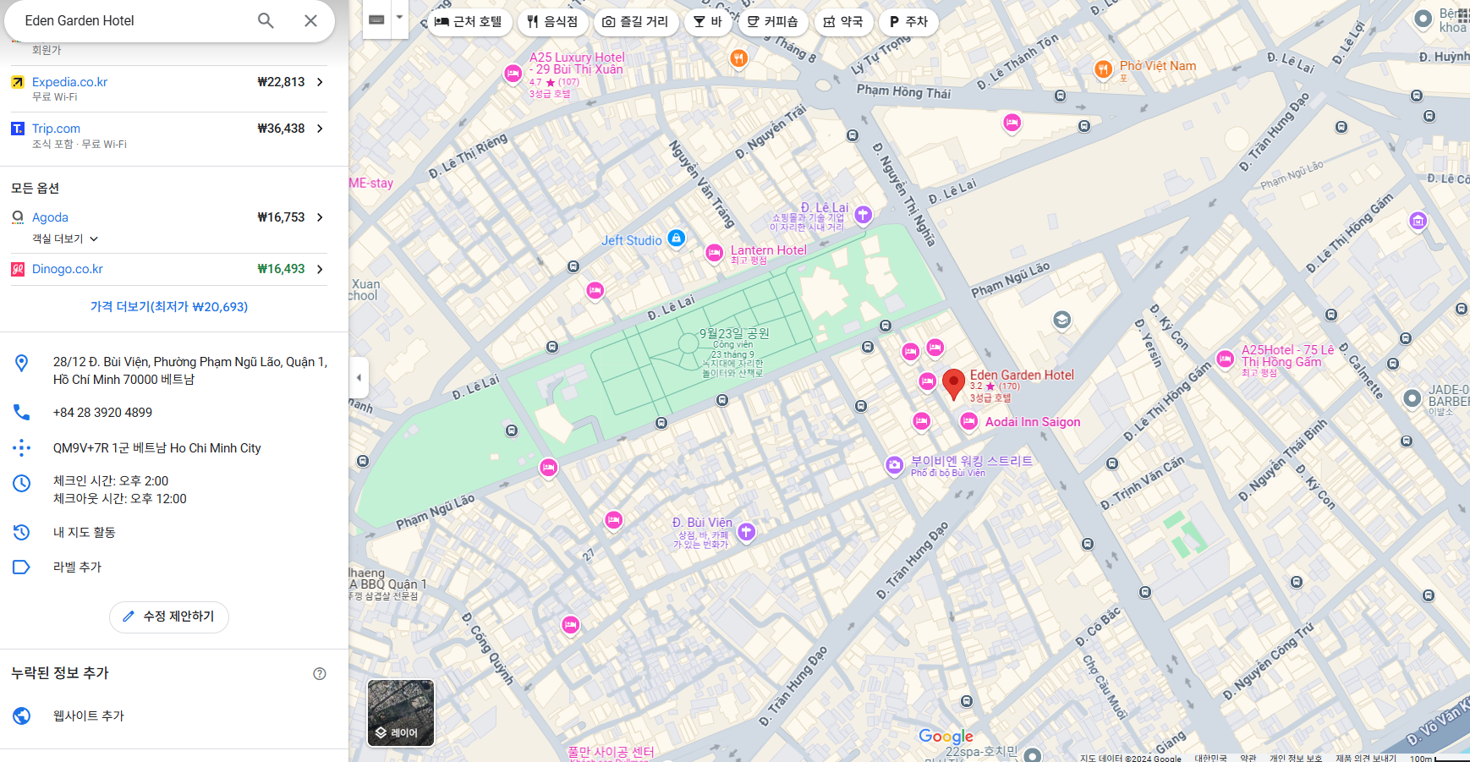The image size is (1470, 762).
Task: Select the 바 filter chip
Action: tap(708, 21)
